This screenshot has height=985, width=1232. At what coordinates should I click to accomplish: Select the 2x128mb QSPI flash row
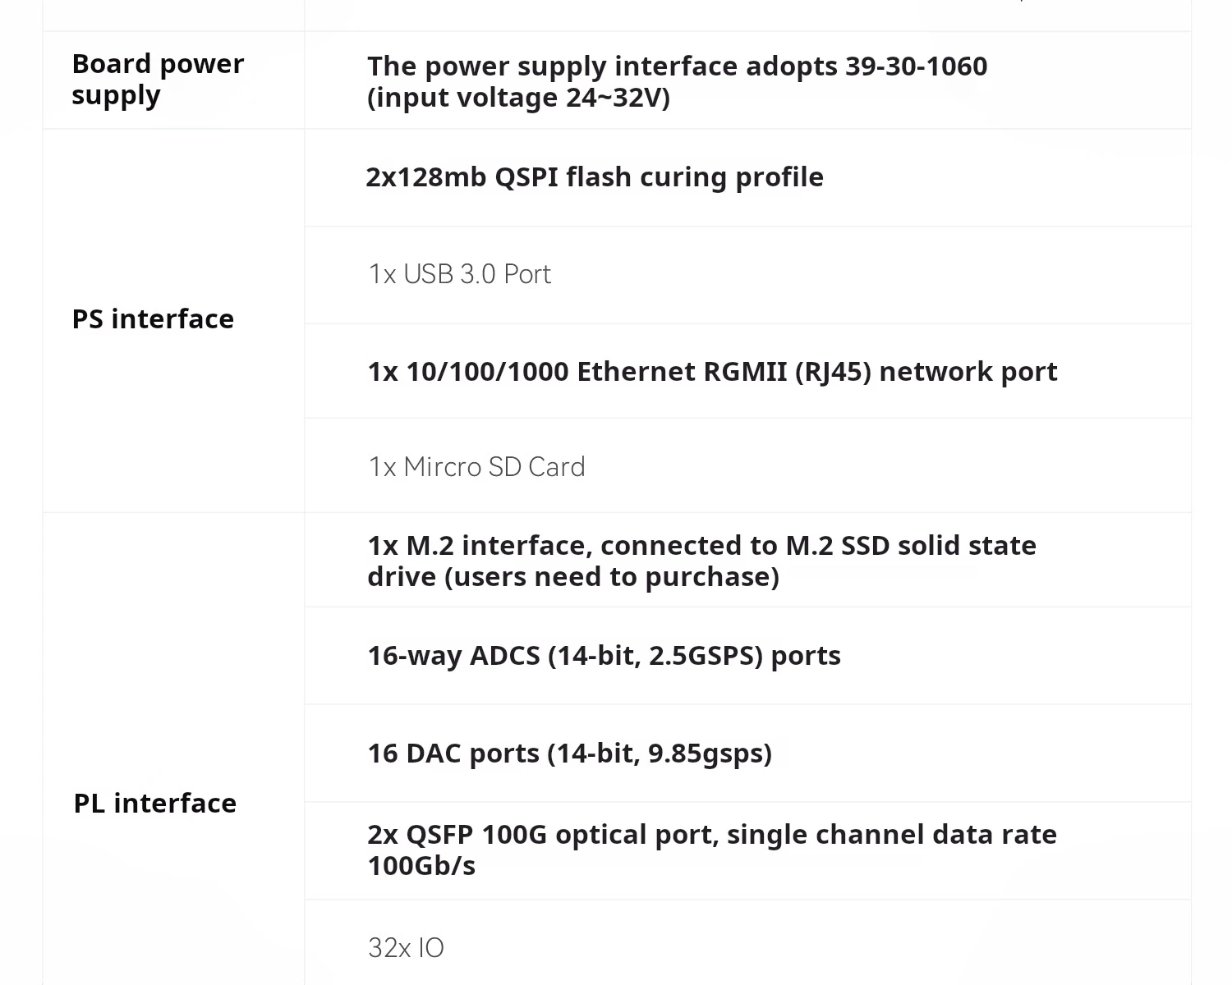pos(595,177)
